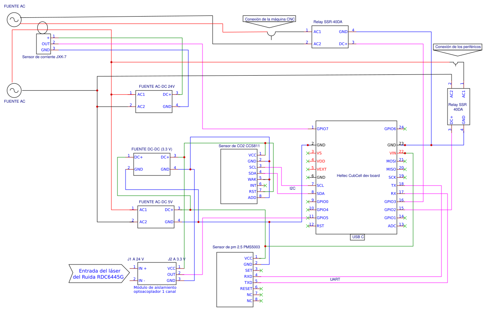Click the 'Conexión de los periféricos' callout
Screen dimensions: 486x311
click(x=458, y=47)
